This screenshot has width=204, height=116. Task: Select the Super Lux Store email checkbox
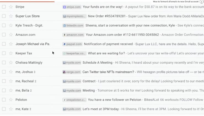click(x=4, y=16)
